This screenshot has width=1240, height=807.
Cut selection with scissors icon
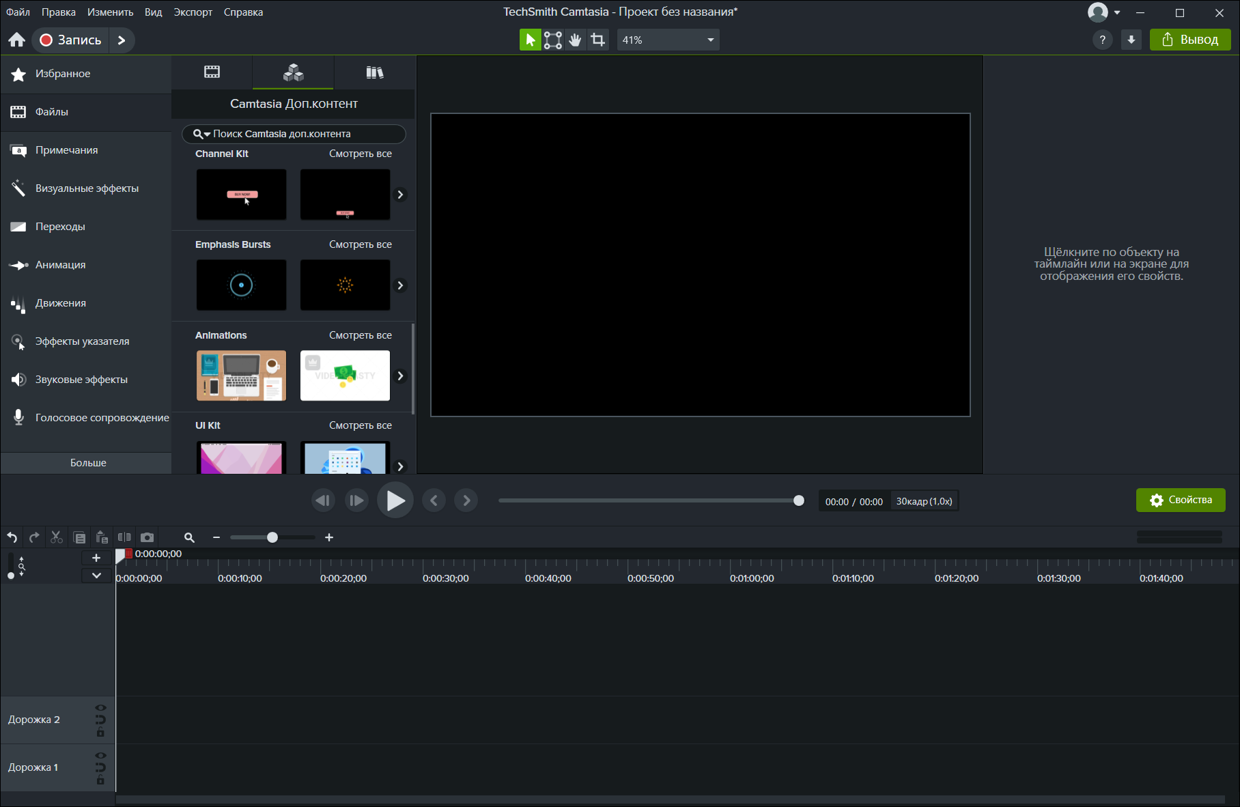(57, 537)
